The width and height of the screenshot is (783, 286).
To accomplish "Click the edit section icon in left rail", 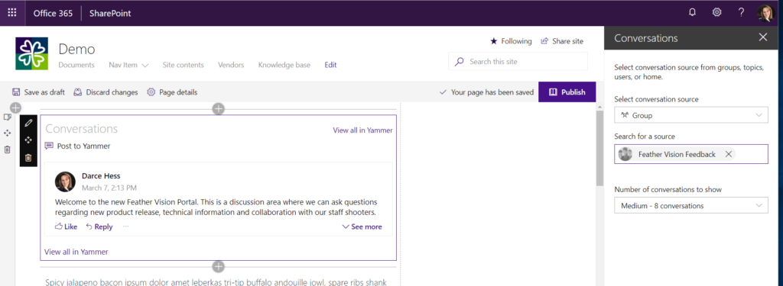I will point(7,117).
